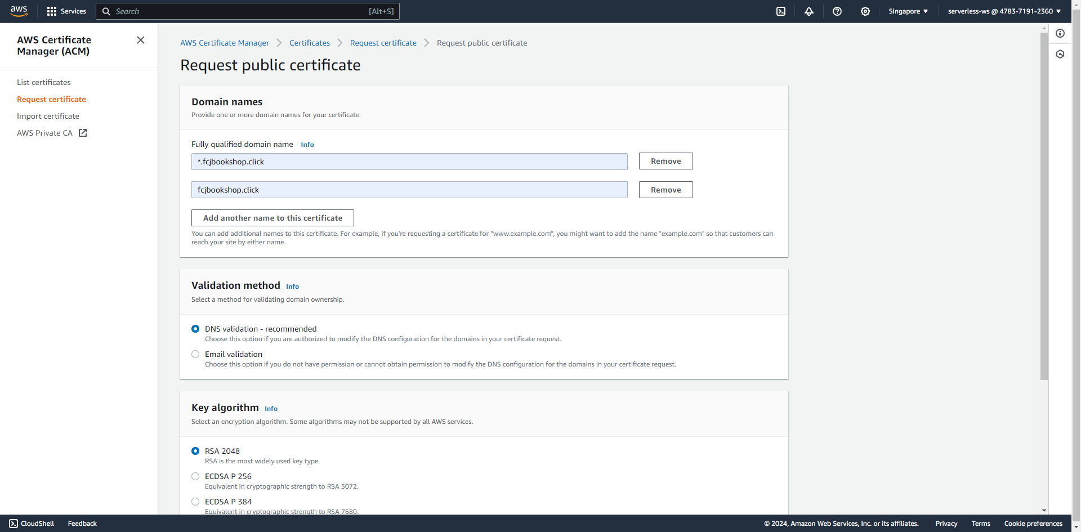Open Terms link in footer
This screenshot has height=532, width=1081.
980,524
